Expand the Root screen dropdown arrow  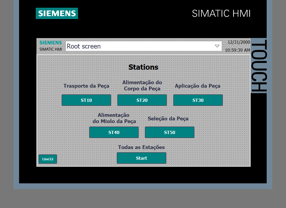tap(217, 46)
